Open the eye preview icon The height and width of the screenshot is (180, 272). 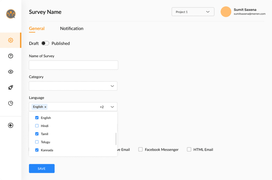pyautogui.click(x=11, y=72)
